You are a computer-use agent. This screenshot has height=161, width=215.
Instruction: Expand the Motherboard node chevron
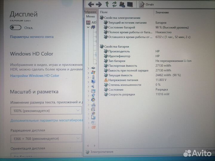click(88, 68)
